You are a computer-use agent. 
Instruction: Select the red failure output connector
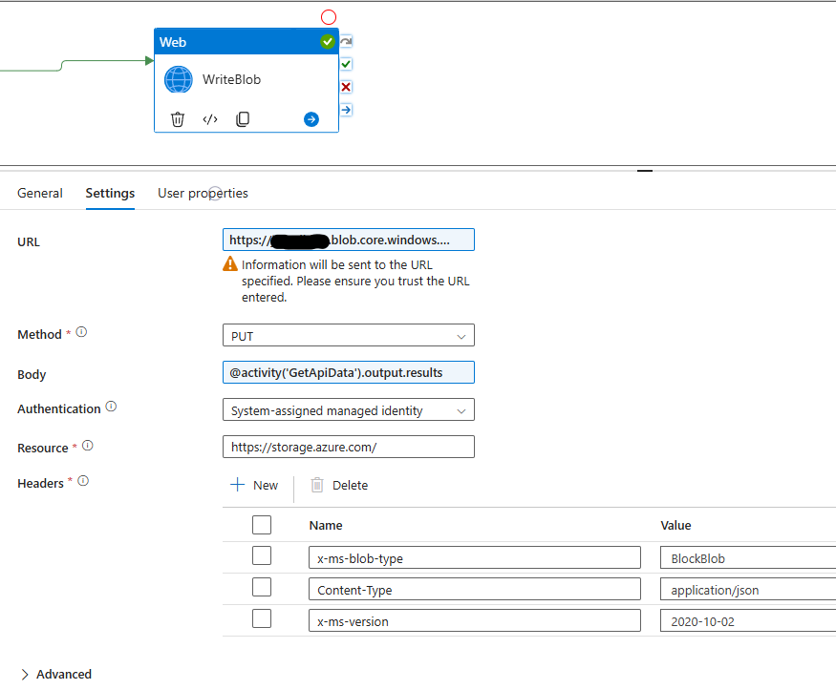click(x=345, y=87)
